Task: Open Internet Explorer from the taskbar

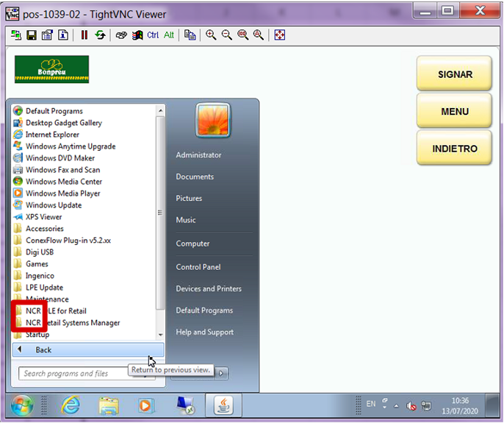Action: (71, 405)
